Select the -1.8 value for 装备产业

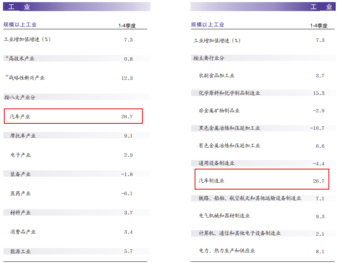127,174
